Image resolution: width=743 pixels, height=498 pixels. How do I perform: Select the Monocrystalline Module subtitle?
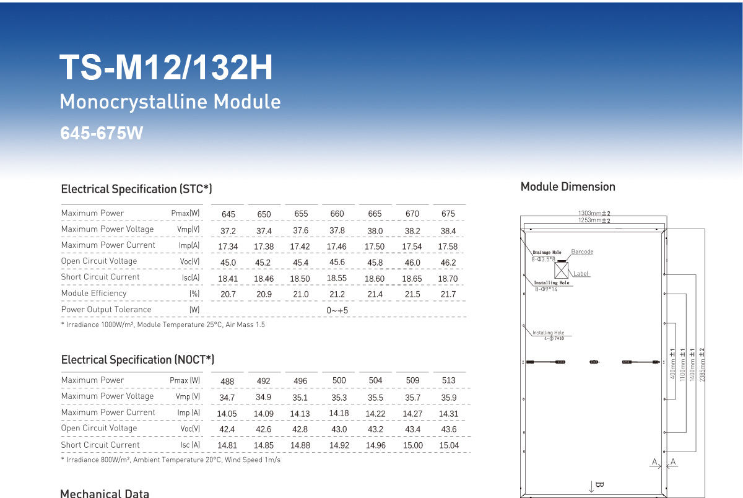[x=170, y=102]
